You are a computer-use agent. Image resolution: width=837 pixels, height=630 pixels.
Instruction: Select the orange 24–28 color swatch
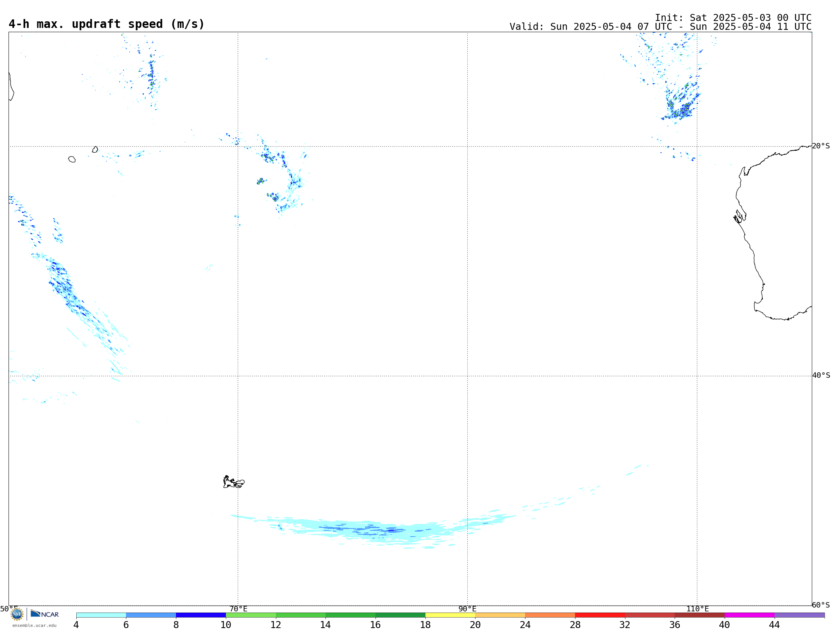[550, 615]
